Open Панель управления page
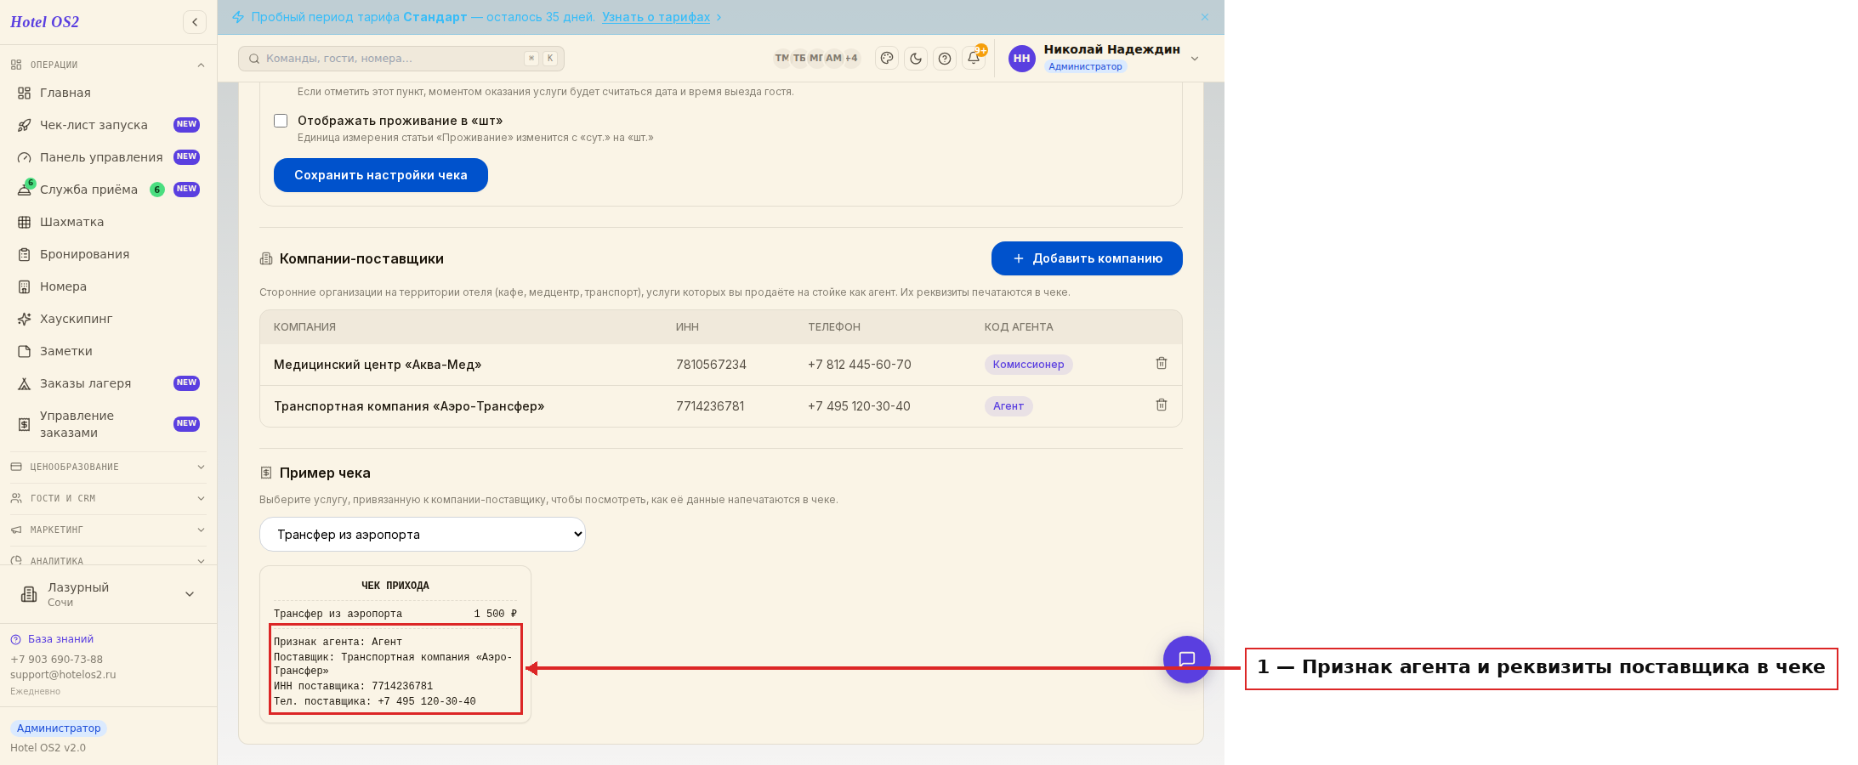 [108, 157]
